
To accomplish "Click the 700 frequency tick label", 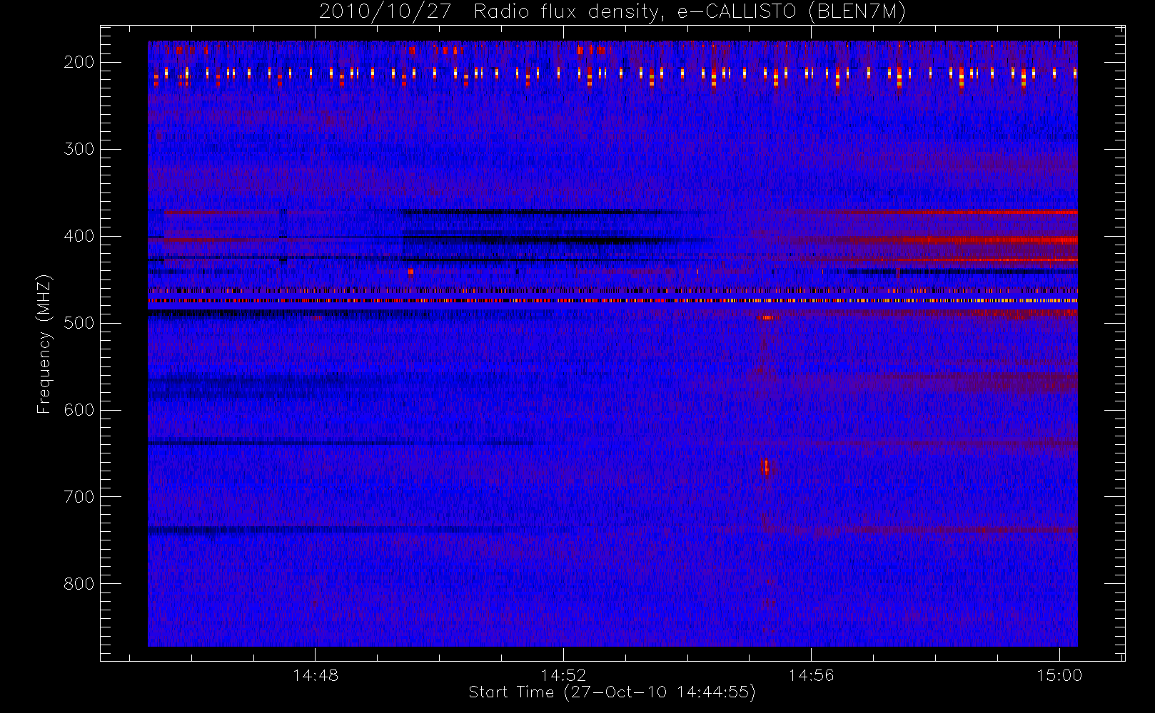I will (x=79, y=497).
